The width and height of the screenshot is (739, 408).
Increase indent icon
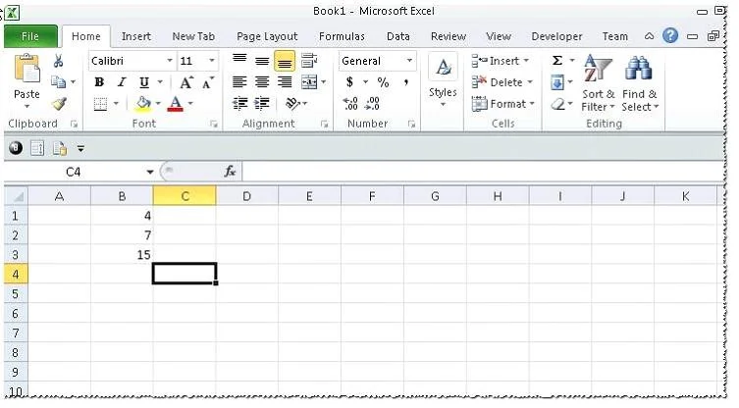(x=262, y=103)
